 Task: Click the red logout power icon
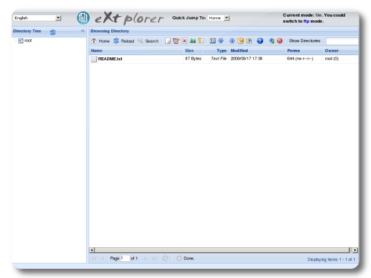pyautogui.click(x=279, y=41)
